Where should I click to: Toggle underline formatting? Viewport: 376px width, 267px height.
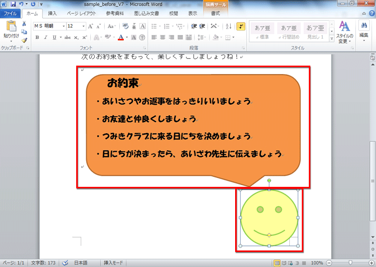(x=55, y=38)
